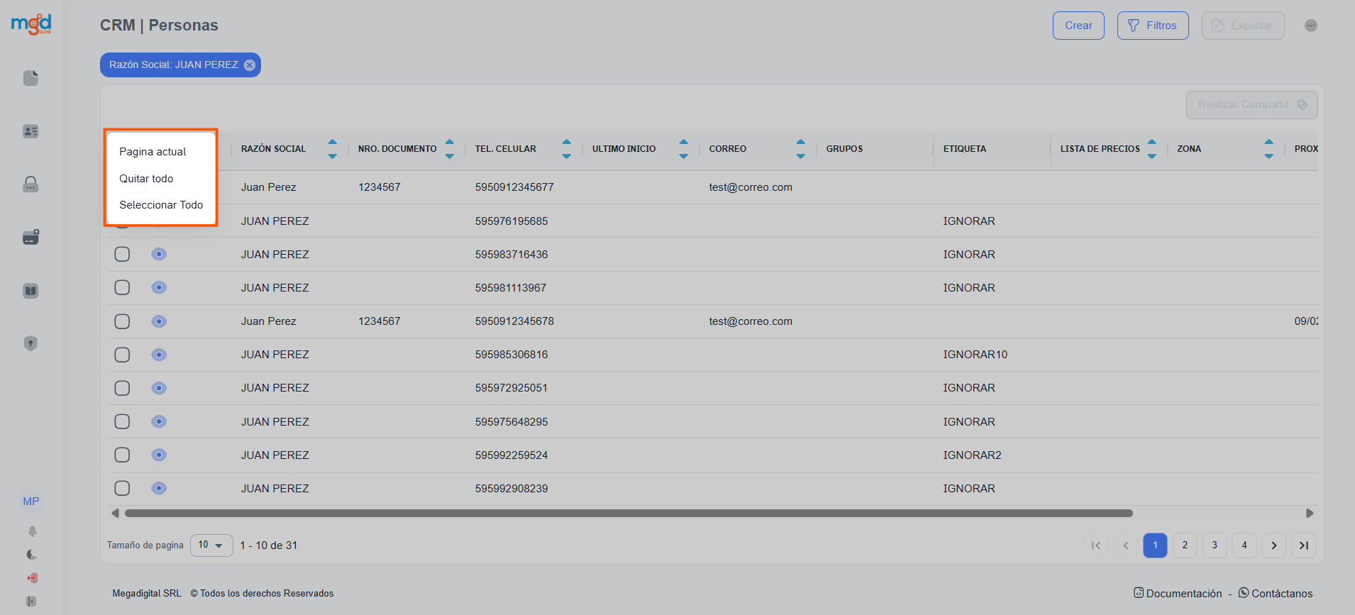The width and height of the screenshot is (1355, 615).
Task: Click the padlock icon in sidebar
Action: (31, 184)
